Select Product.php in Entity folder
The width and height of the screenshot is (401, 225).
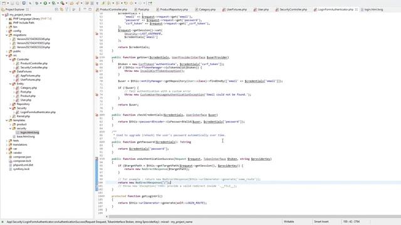click(x=28, y=96)
